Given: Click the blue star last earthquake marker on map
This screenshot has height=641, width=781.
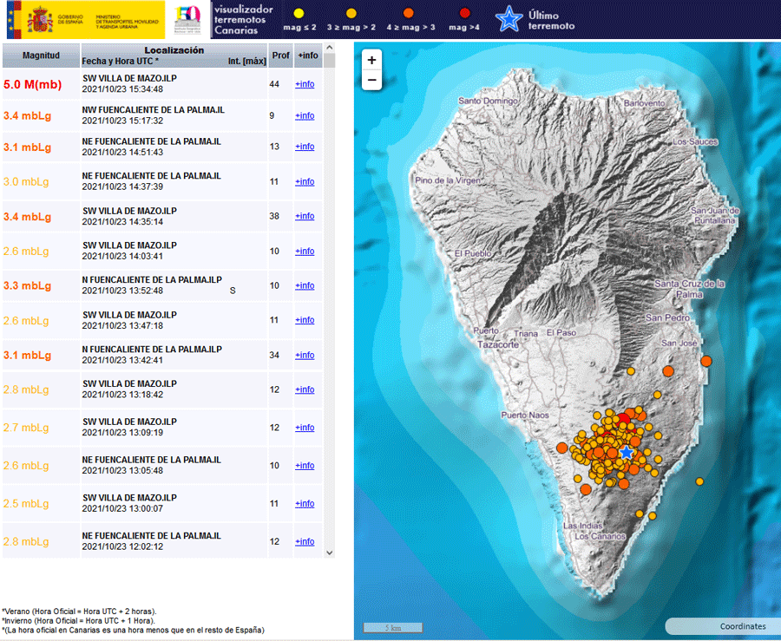Looking at the screenshot, I should click(x=626, y=453).
